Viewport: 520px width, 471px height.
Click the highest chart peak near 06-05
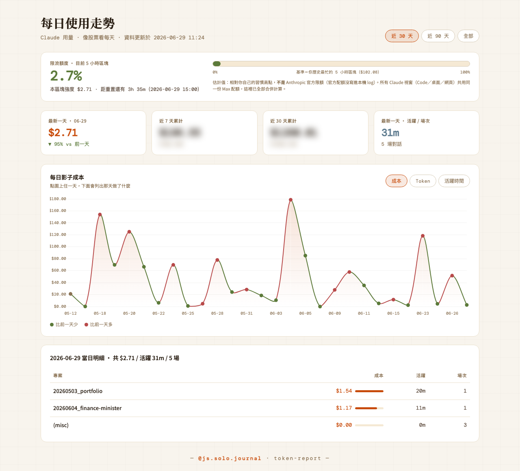pos(290,200)
